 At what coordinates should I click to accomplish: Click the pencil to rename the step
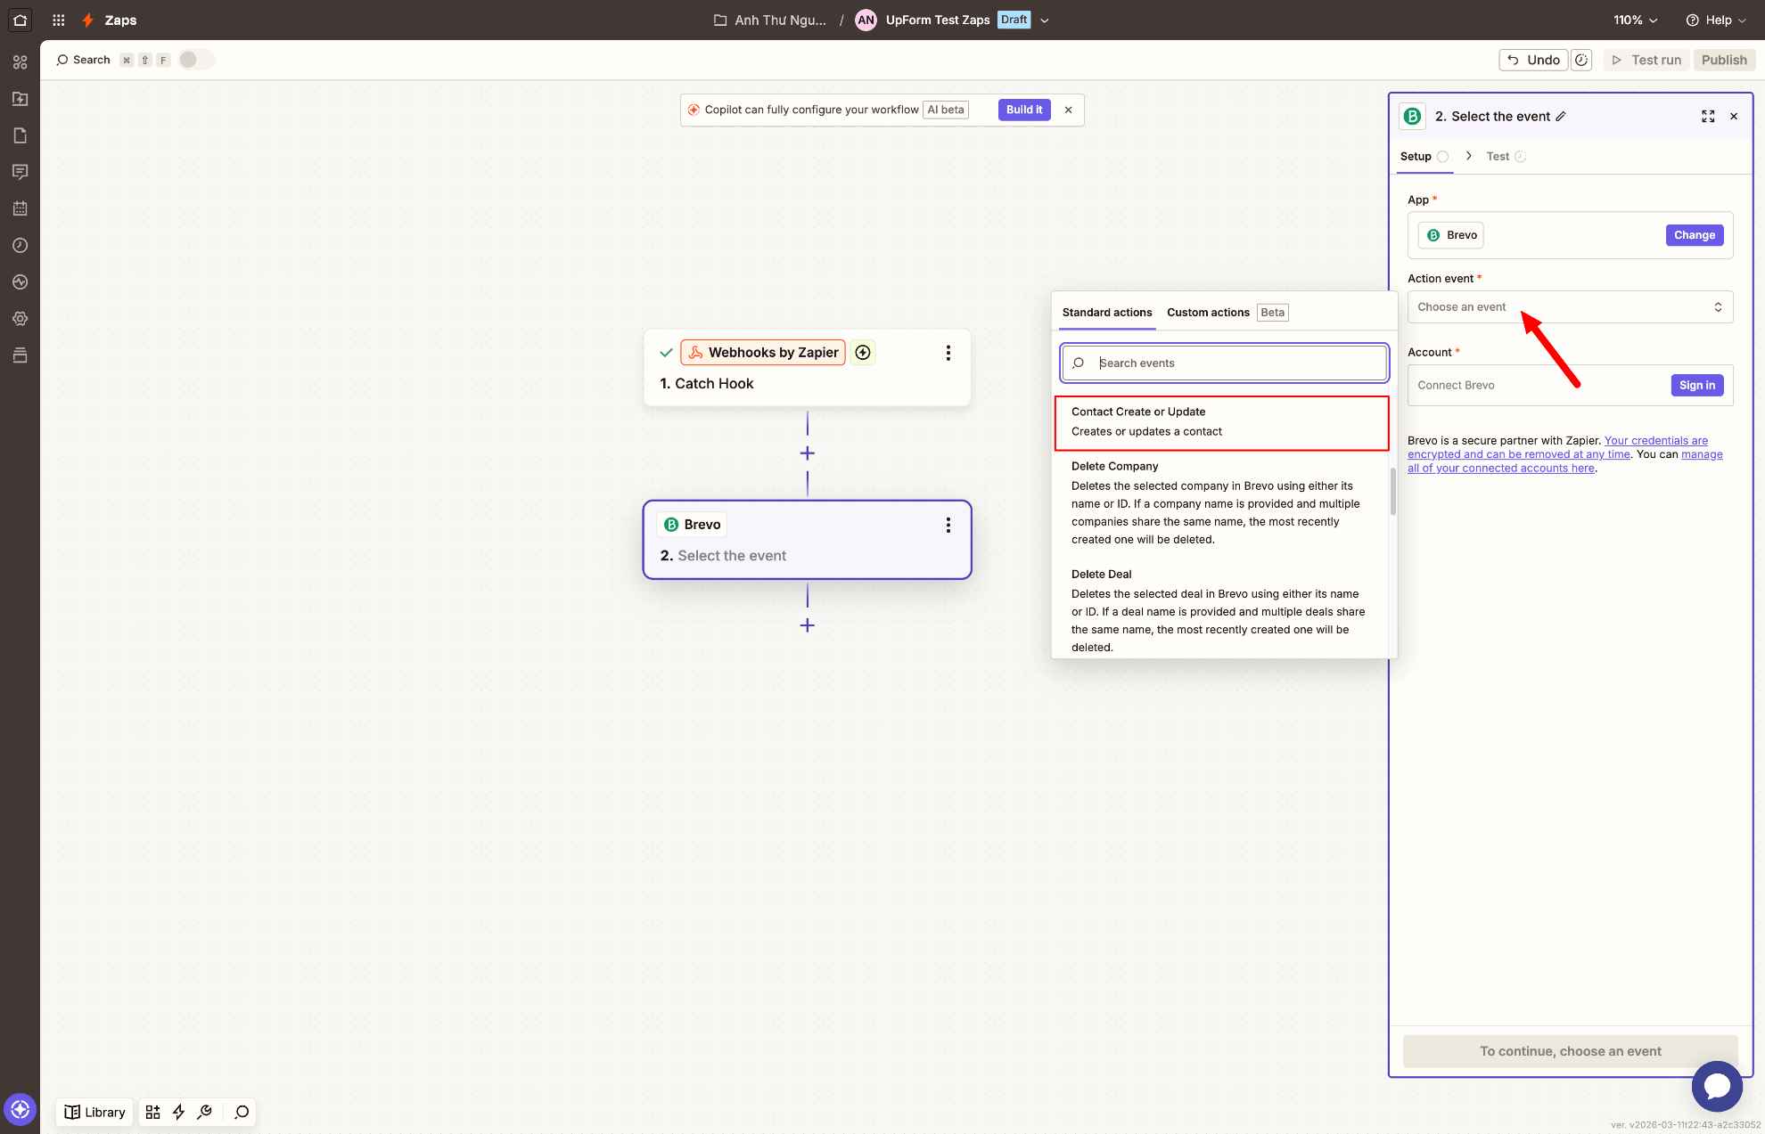tap(1561, 117)
